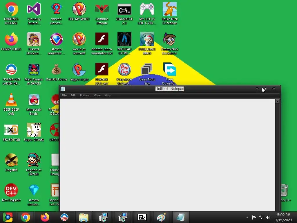Launch Firefox from the taskbar
Viewport: 297px width, 223px height.
(x=45, y=217)
